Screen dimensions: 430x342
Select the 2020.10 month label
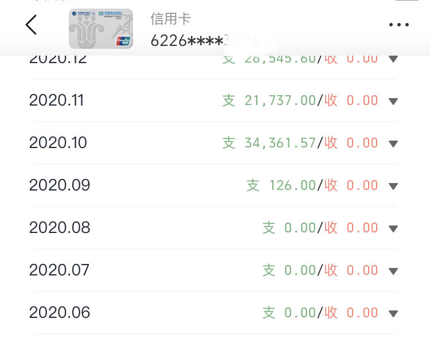pyautogui.click(x=58, y=143)
